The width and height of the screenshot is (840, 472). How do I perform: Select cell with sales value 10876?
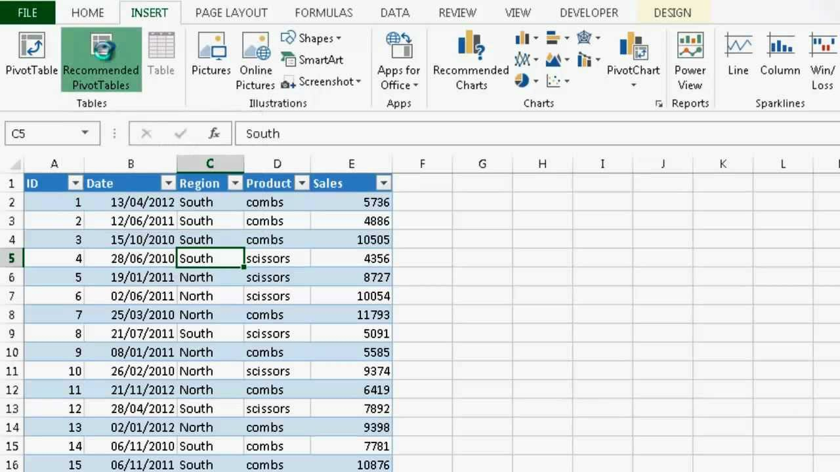(351, 465)
